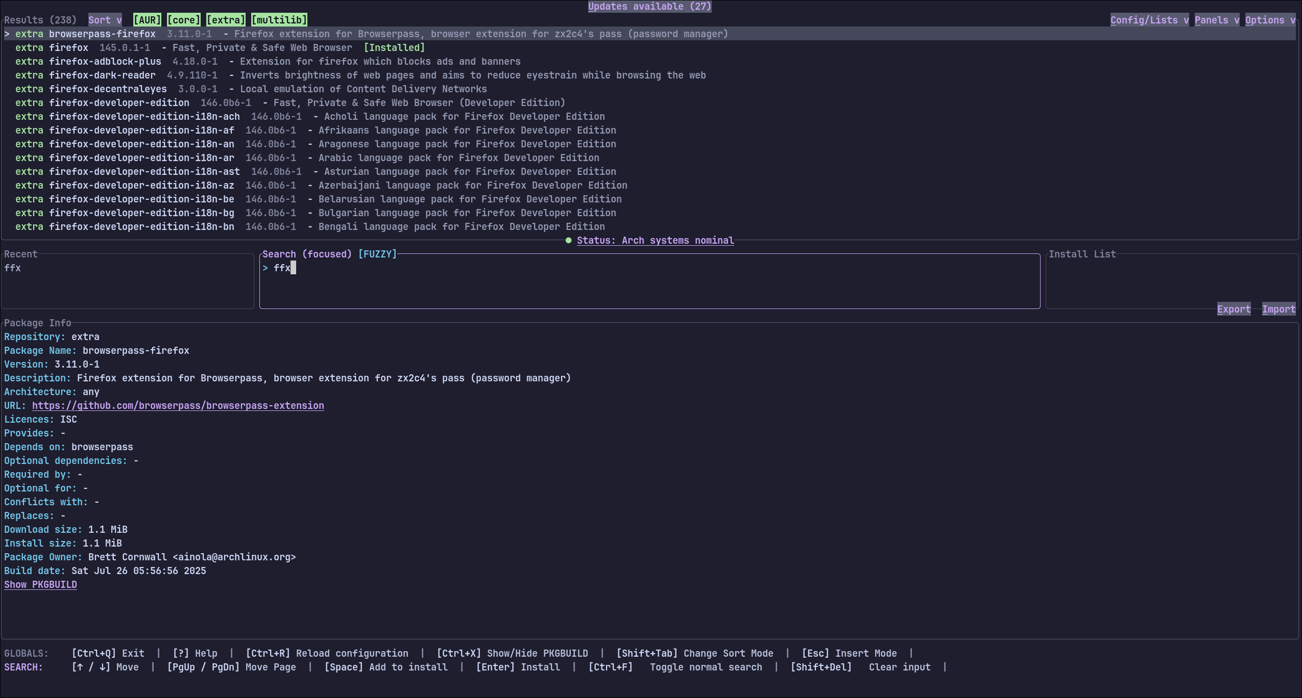Click inside the Search input box

pos(511,268)
